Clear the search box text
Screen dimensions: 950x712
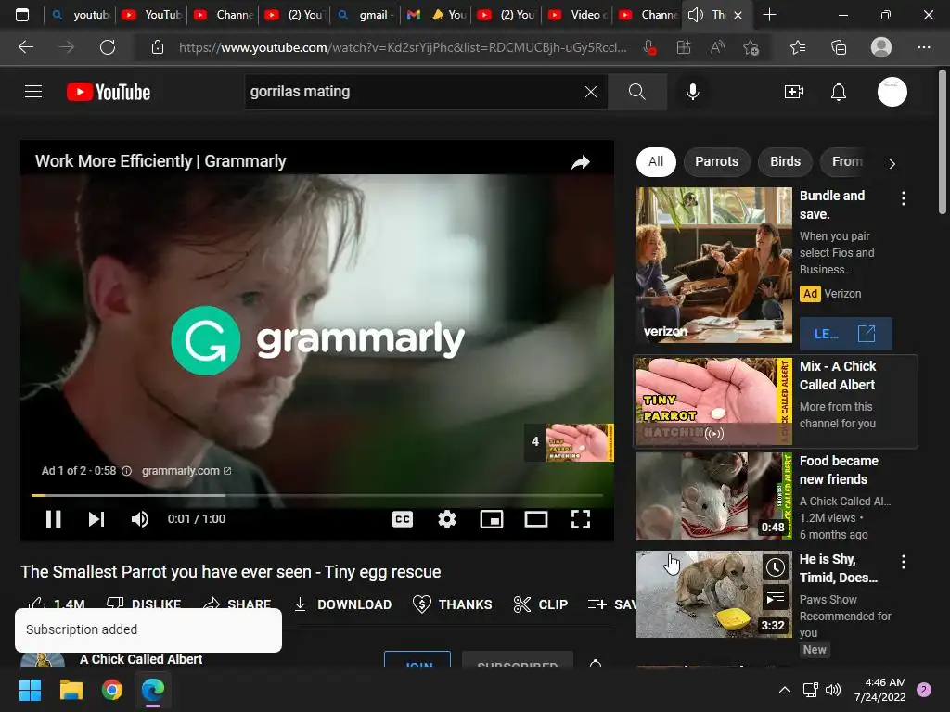click(x=591, y=92)
